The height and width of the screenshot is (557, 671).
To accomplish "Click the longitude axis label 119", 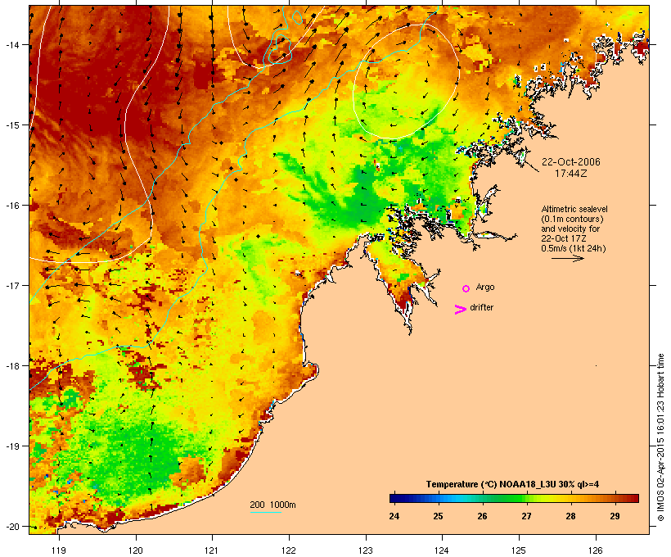I will pos(59,550).
